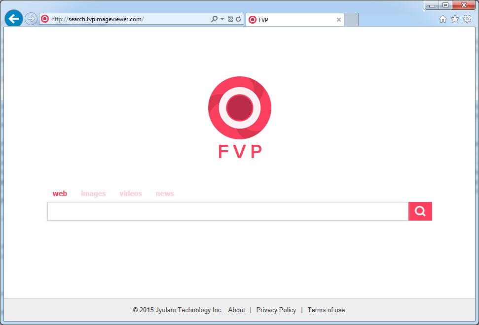Click the address bar search magnifier icon

pyautogui.click(x=215, y=19)
